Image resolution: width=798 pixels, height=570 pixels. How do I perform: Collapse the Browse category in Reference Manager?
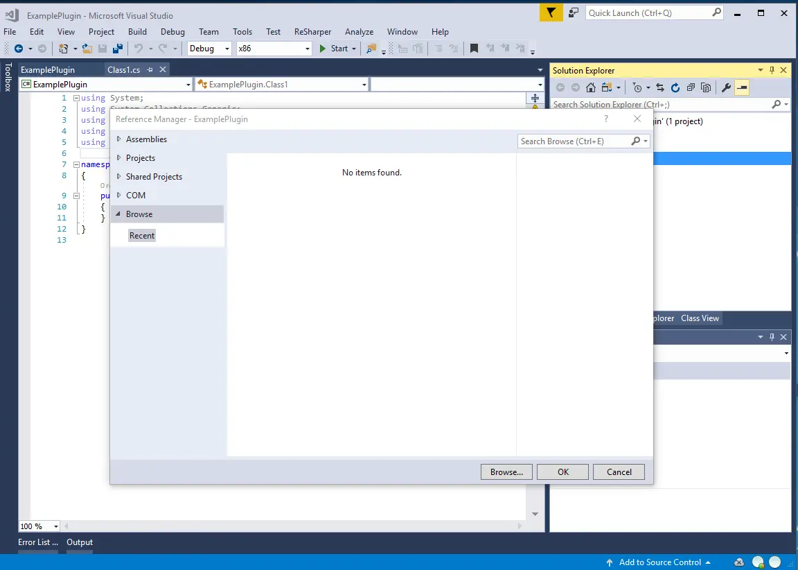[x=118, y=214]
